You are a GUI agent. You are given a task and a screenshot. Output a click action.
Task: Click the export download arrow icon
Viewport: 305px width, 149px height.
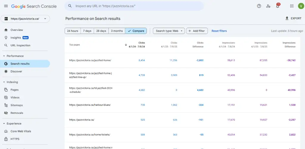[287, 18]
